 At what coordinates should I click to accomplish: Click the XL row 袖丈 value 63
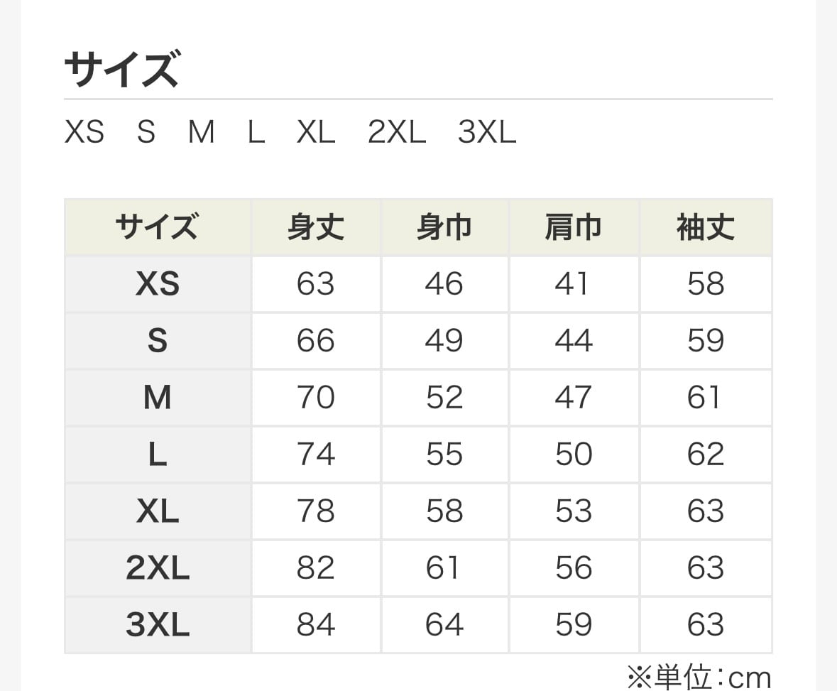(706, 511)
